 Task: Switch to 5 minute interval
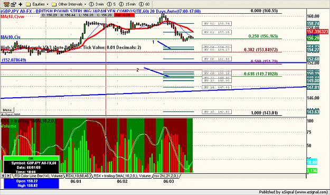click(111, 4)
